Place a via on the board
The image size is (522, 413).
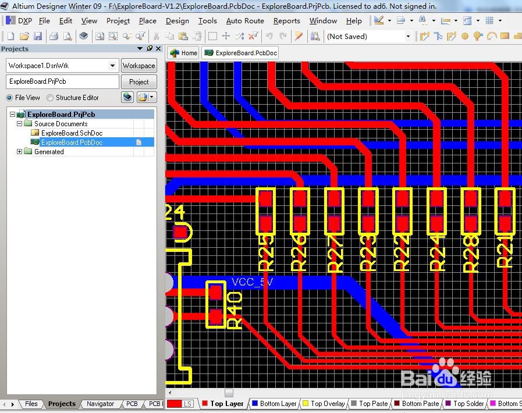478,36
